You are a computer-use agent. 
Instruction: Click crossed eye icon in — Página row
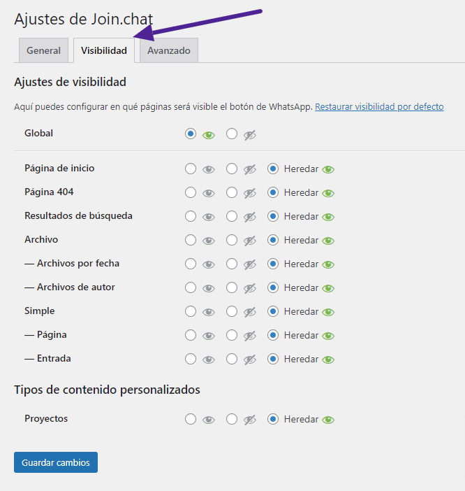click(250, 336)
